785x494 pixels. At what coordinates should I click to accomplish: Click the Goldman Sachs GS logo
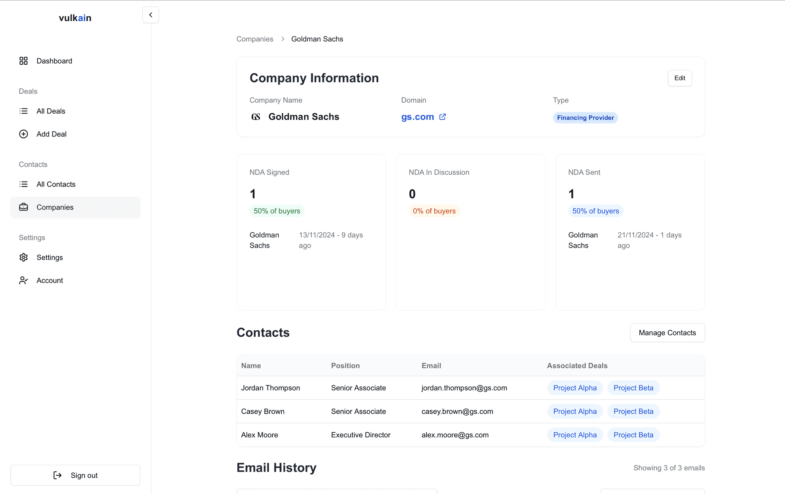256,117
